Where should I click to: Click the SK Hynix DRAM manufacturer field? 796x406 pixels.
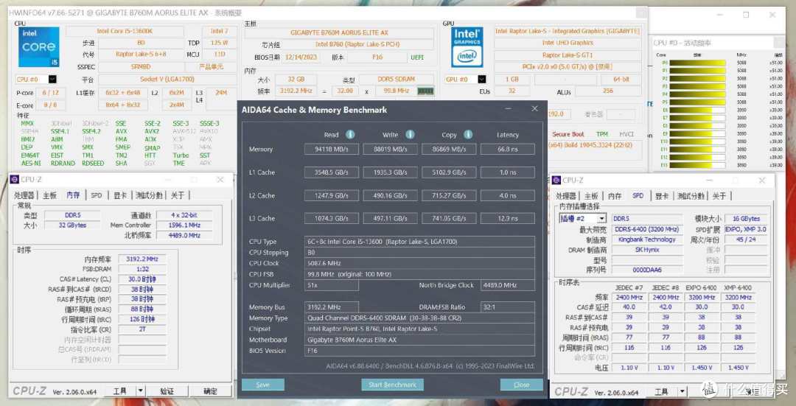pos(647,250)
